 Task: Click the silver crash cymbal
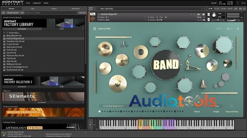(202, 51)
